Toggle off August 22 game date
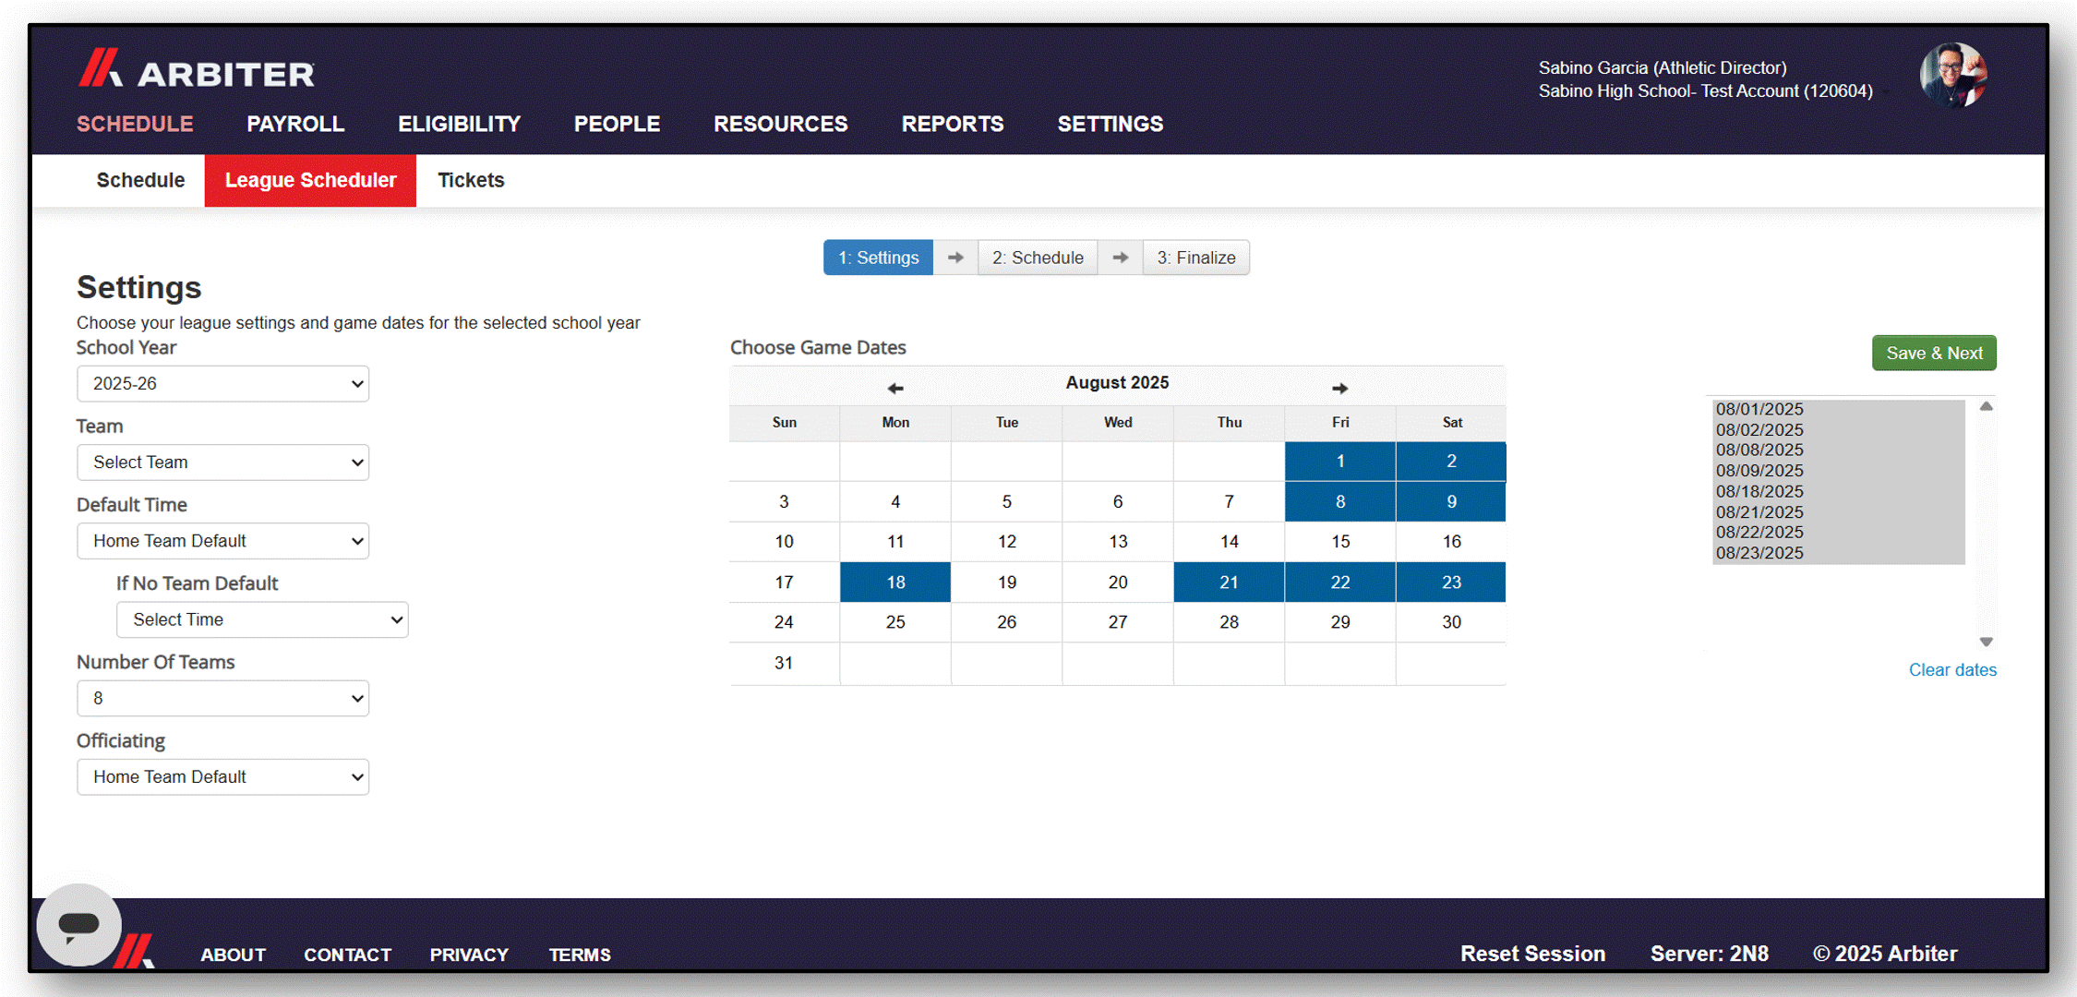This screenshot has width=2077, height=997. coord(1339,582)
